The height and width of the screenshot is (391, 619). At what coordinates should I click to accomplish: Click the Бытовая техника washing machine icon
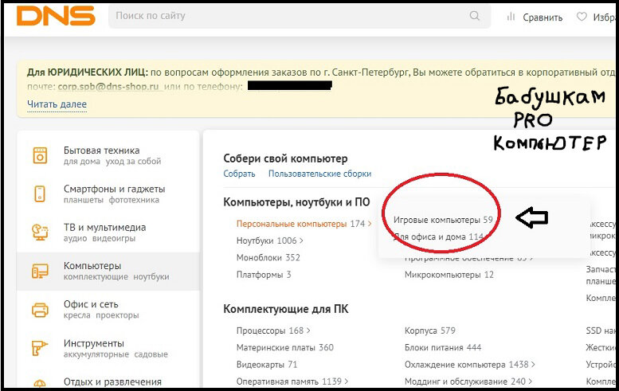point(40,155)
